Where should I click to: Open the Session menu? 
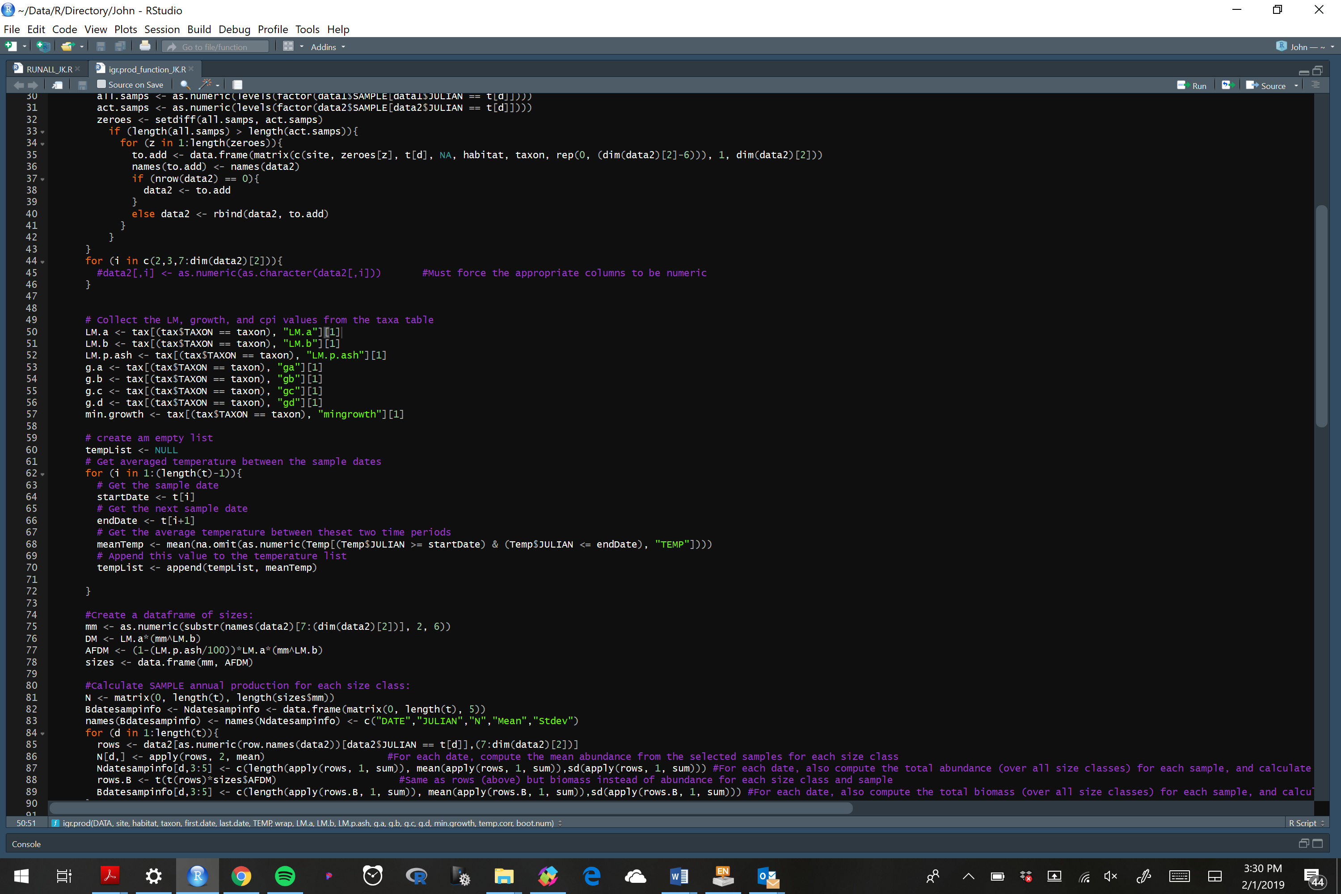(x=161, y=29)
